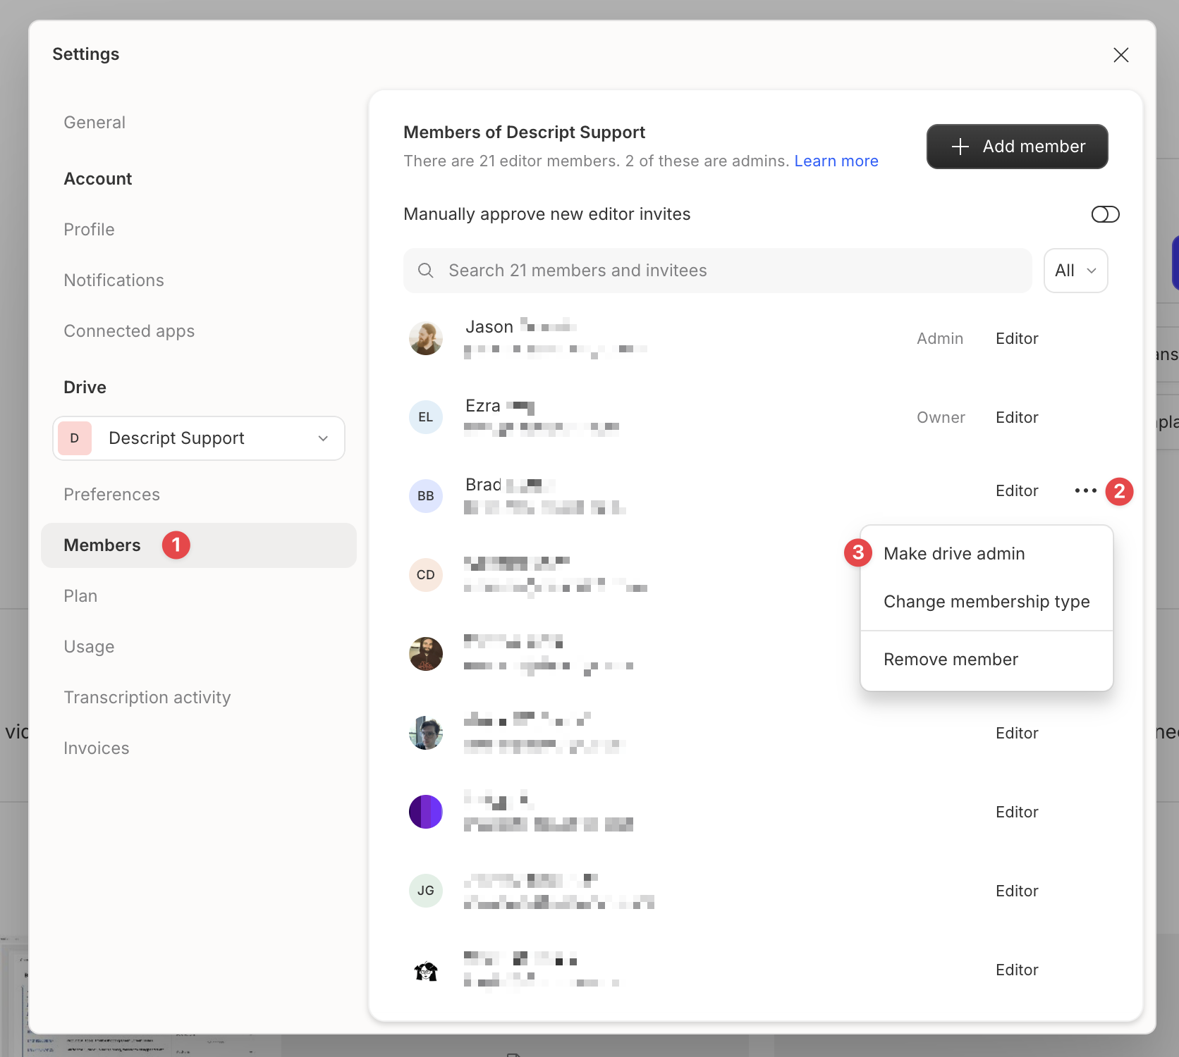The width and height of the screenshot is (1179, 1057).
Task: Open the Learn more link
Action: [836, 161]
